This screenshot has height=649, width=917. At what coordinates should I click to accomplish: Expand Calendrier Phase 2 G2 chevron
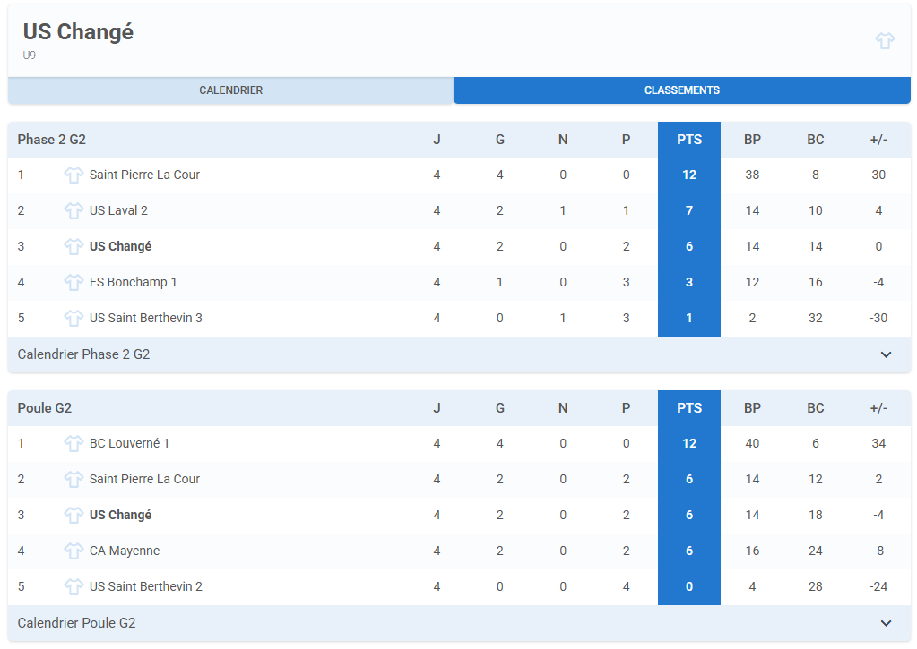(886, 354)
